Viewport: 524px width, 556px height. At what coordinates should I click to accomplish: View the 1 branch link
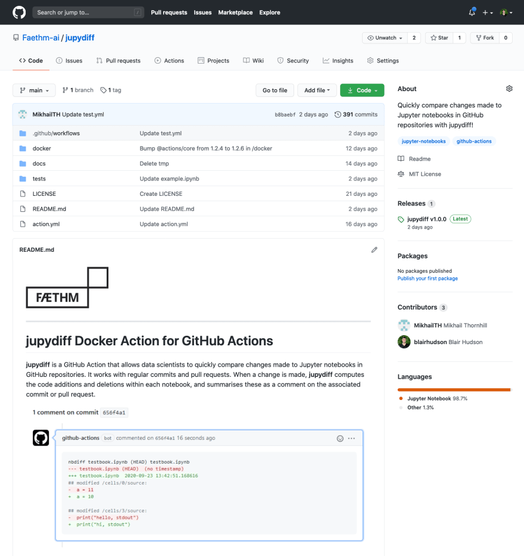coord(78,90)
